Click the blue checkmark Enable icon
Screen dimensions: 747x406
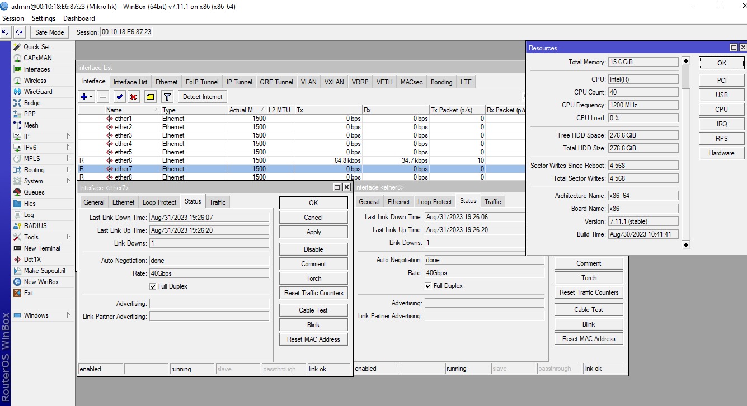tap(120, 97)
